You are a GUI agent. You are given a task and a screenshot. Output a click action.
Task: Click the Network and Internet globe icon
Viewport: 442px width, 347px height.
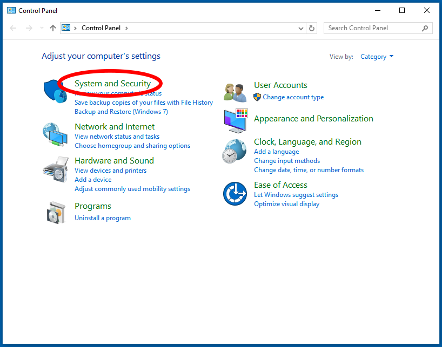click(55, 134)
